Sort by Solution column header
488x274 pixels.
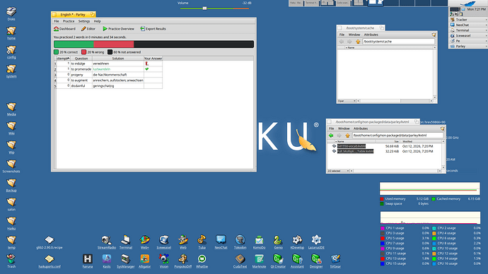[118, 59]
